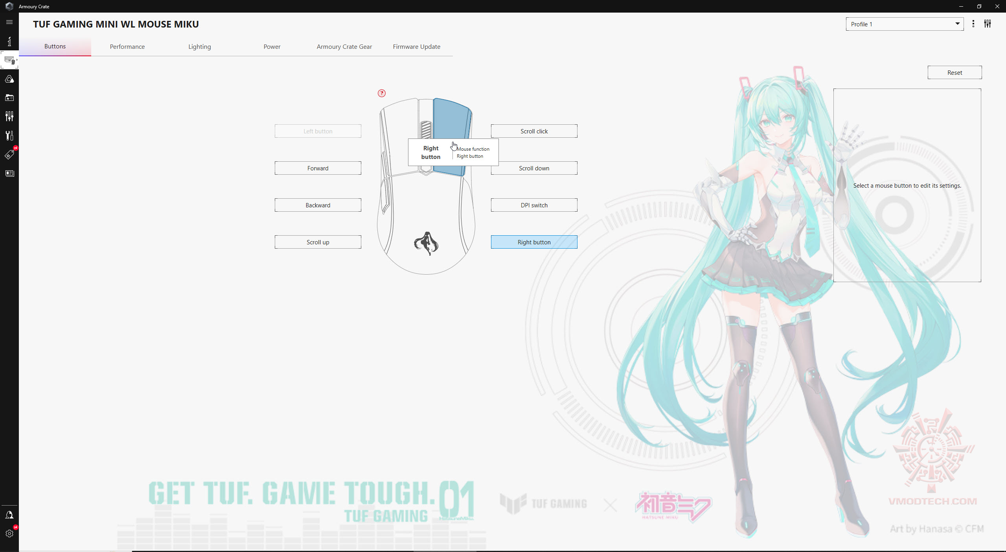Open Featured deals tag icon
Viewport: 1006px width, 552px height.
tap(9, 155)
